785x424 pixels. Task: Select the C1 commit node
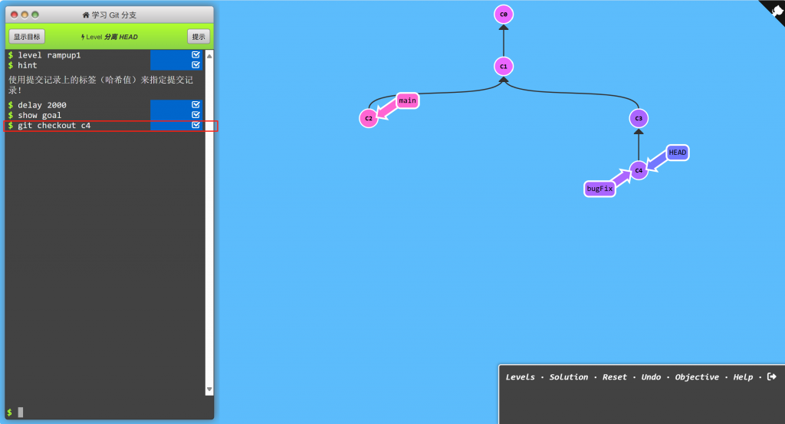[x=504, y=66]
